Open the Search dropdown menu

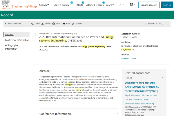click(44, 5)
